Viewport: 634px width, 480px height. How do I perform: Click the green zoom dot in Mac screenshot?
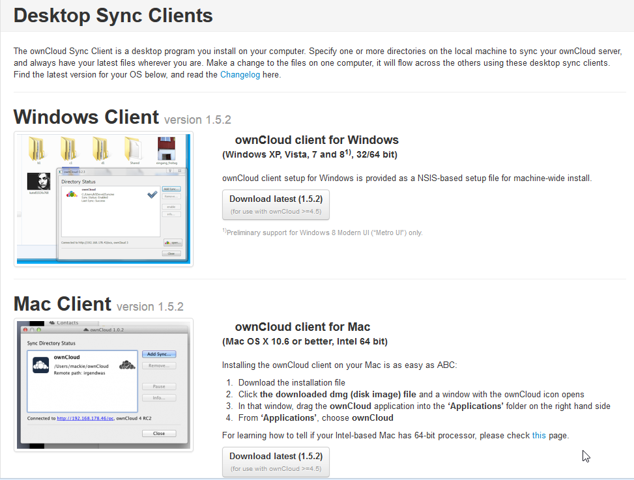pos(37,330)
